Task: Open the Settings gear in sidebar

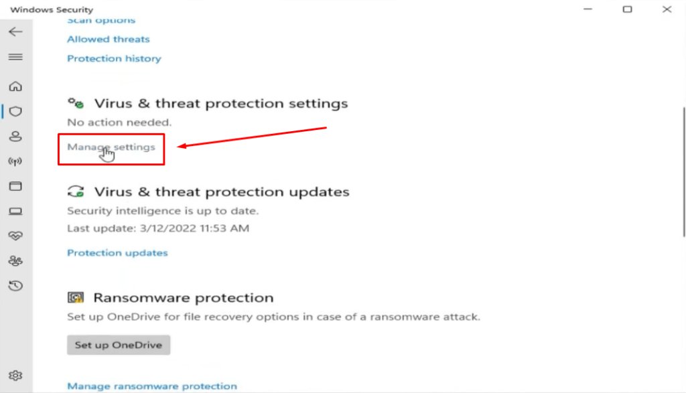Action: [x=16, y=376]
